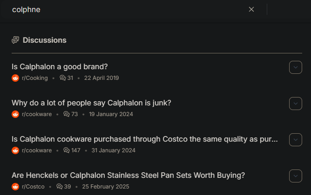The height and width of the screenshot is (195, 311).
Task: Expand 'Why do a lot of people say Calphalon is junk?'
Action: click(x=296, y=104)
